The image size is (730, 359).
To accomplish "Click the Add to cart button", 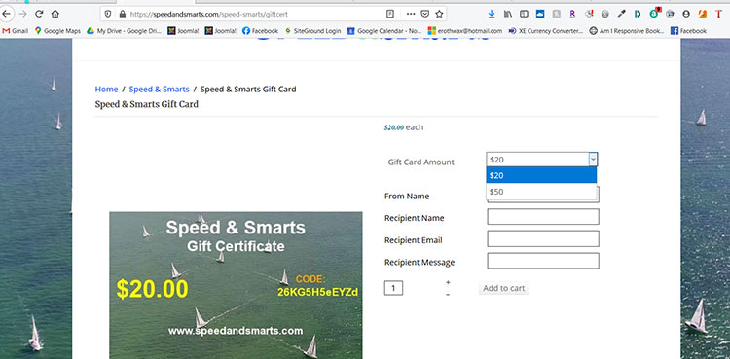I will (x=504, y=288).
